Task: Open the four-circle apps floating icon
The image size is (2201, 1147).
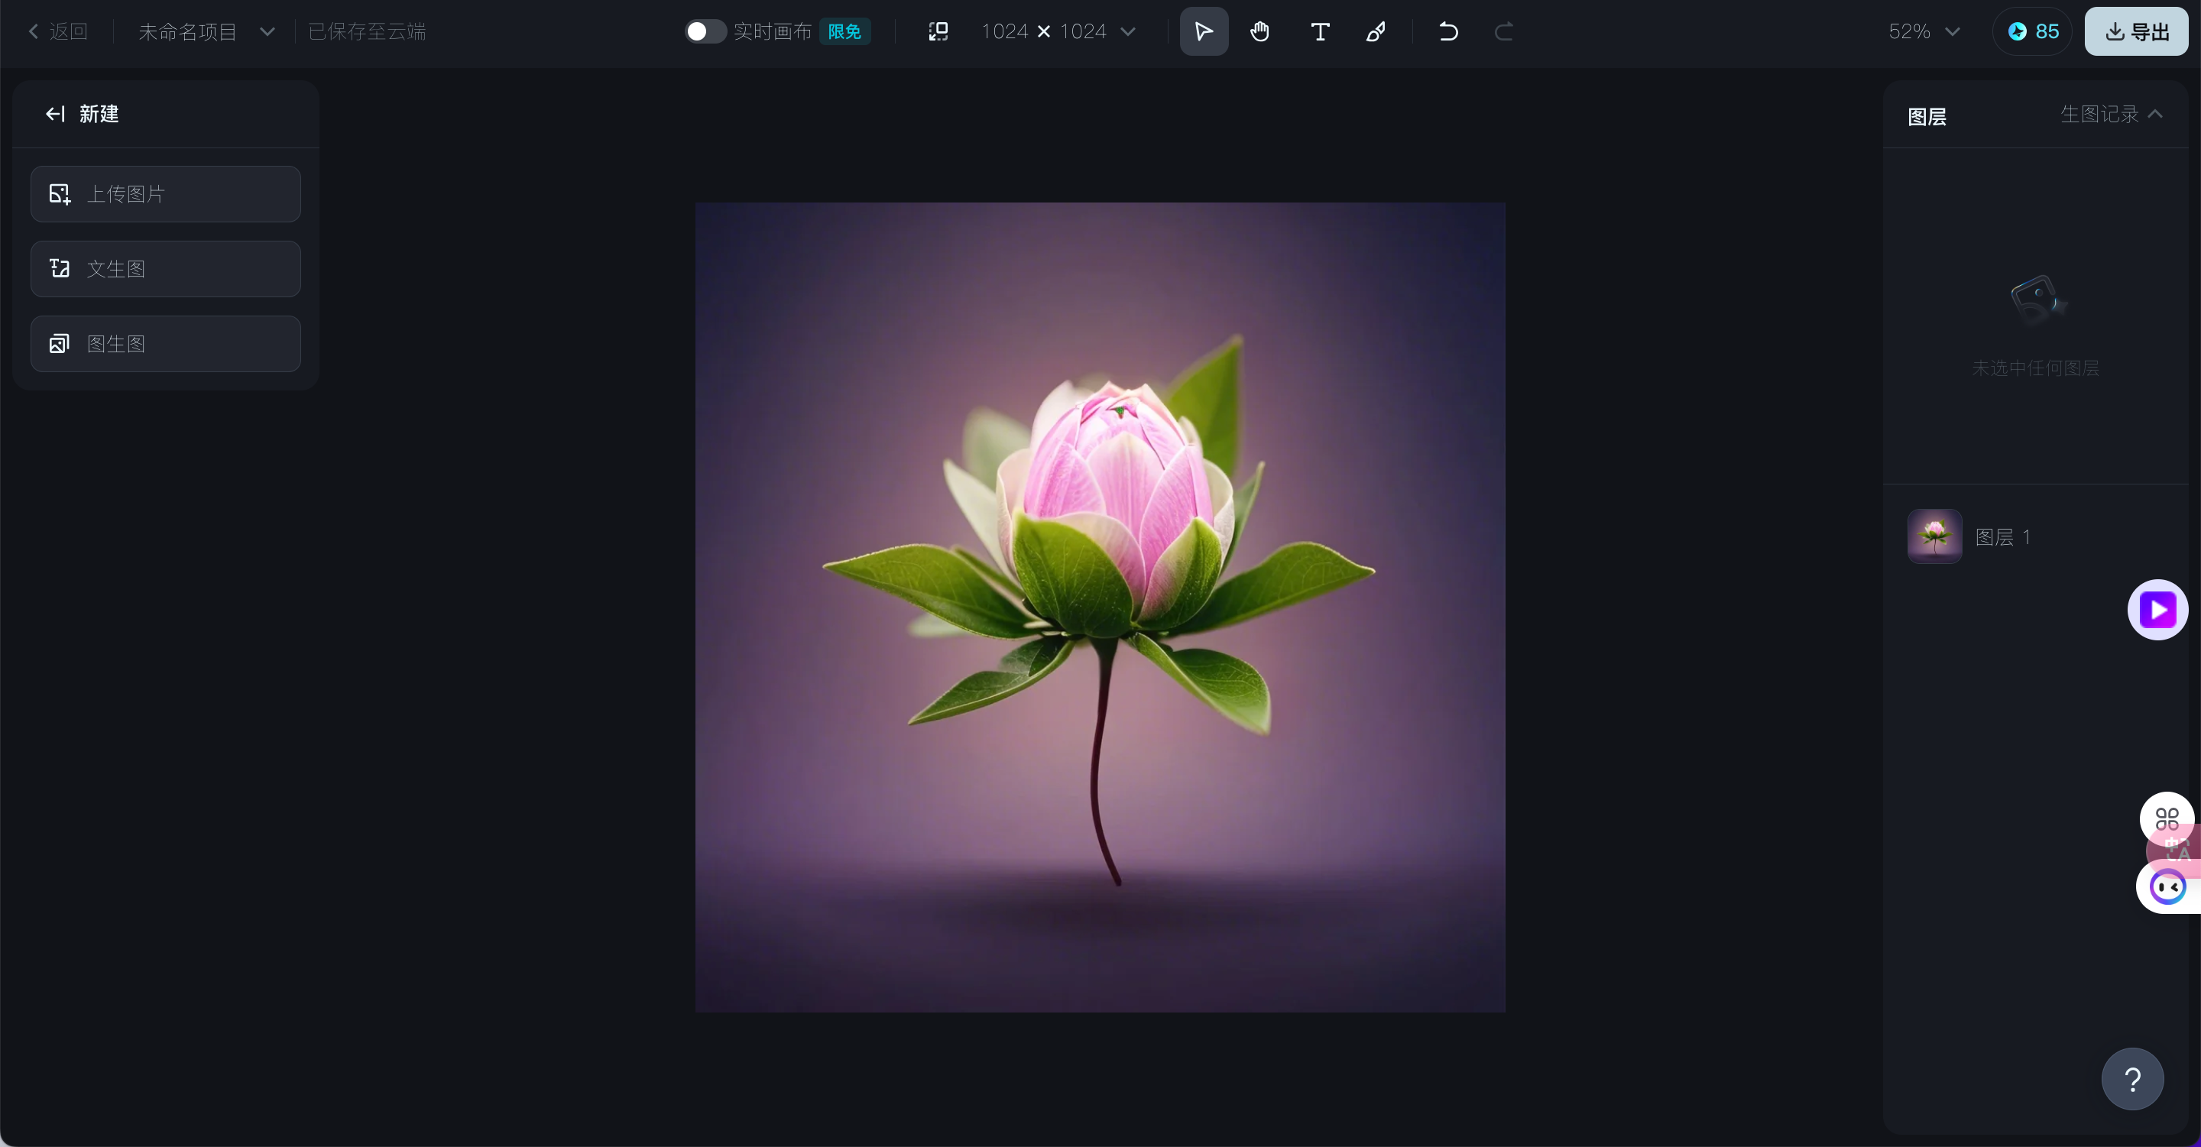Action: (2167, 819)
